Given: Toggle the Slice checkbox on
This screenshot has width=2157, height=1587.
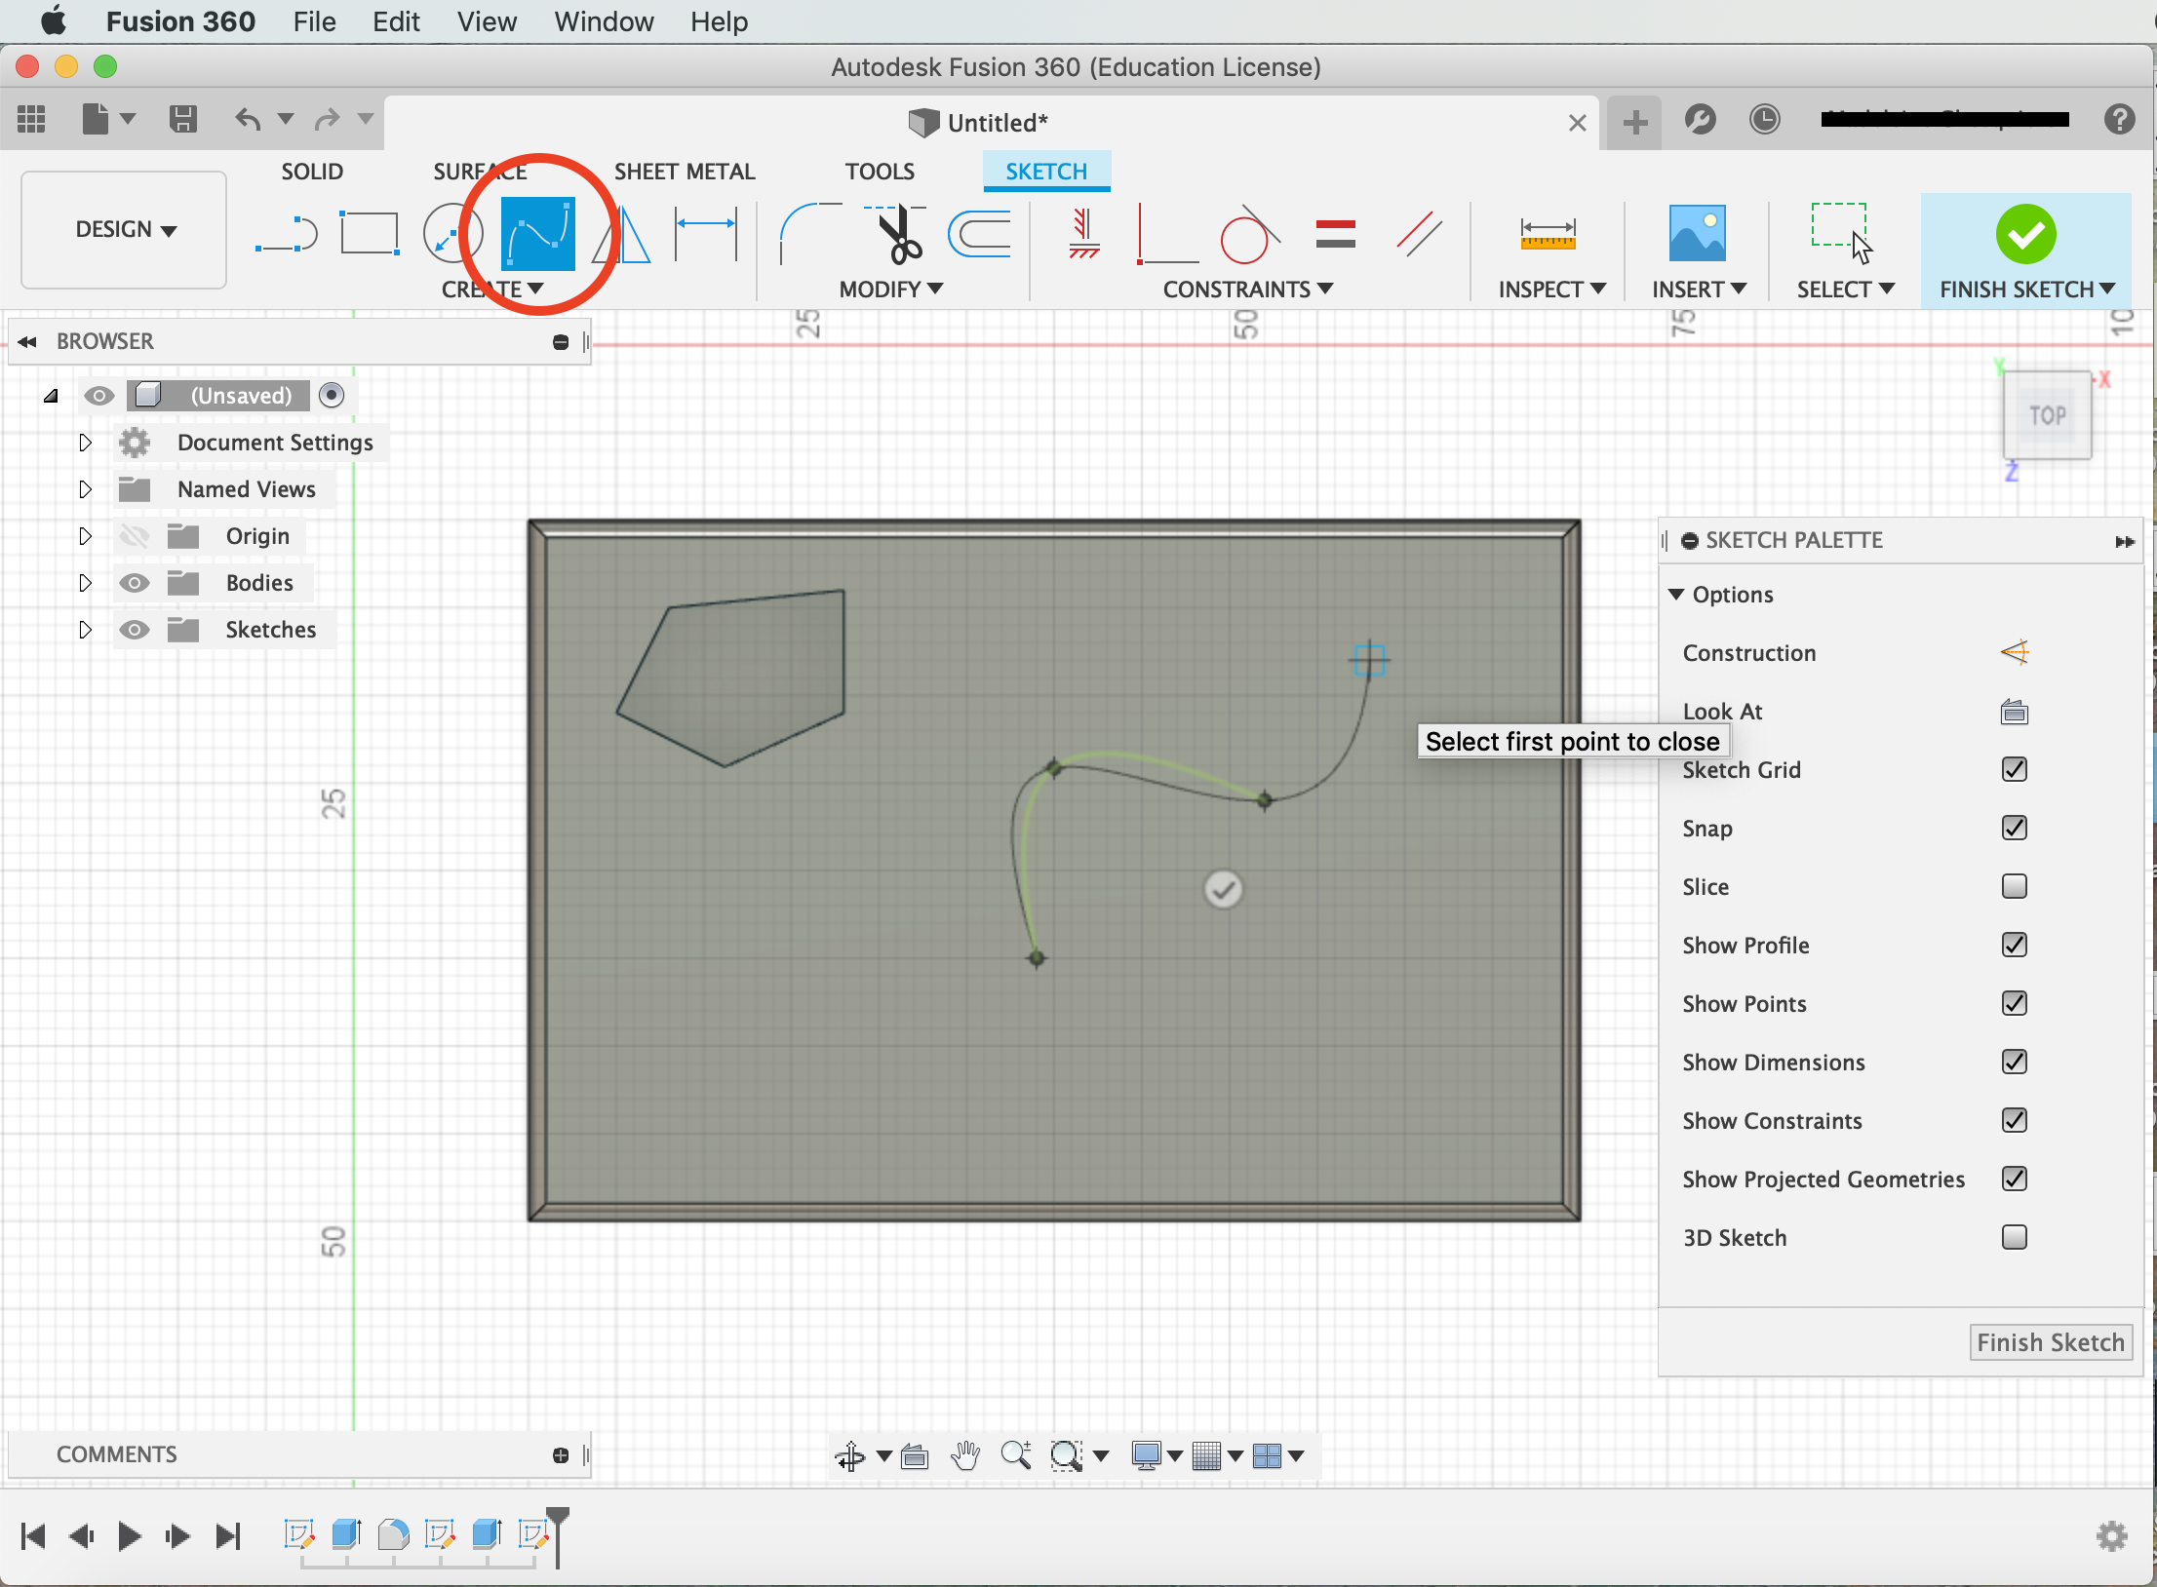Looking at the screenshot, I should [x=2015, y=884].
